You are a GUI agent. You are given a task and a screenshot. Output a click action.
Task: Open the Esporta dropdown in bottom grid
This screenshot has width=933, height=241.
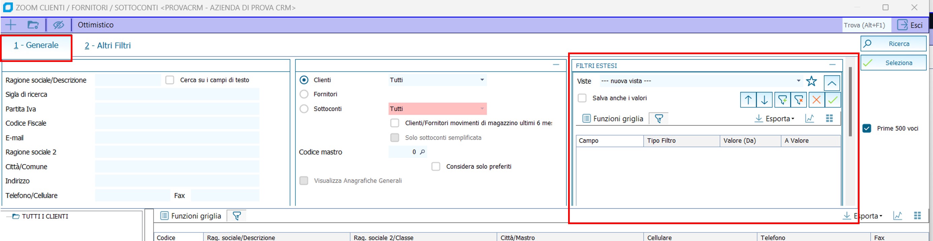[x=862, y=216]
